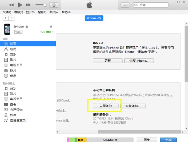The image size is (188, 146).
Task: Open the list view button
Action: (x=125, y=5)
